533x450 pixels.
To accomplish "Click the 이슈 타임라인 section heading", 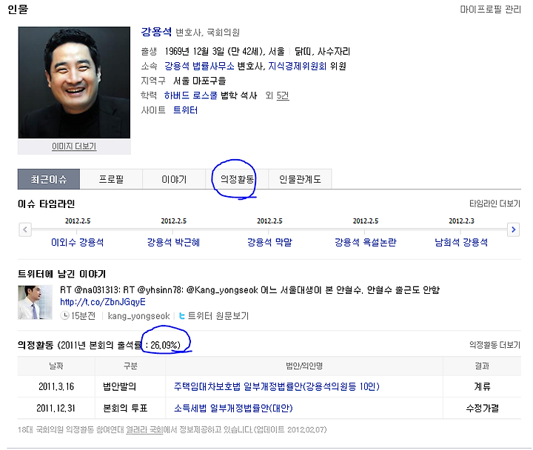I will (46, 204).
